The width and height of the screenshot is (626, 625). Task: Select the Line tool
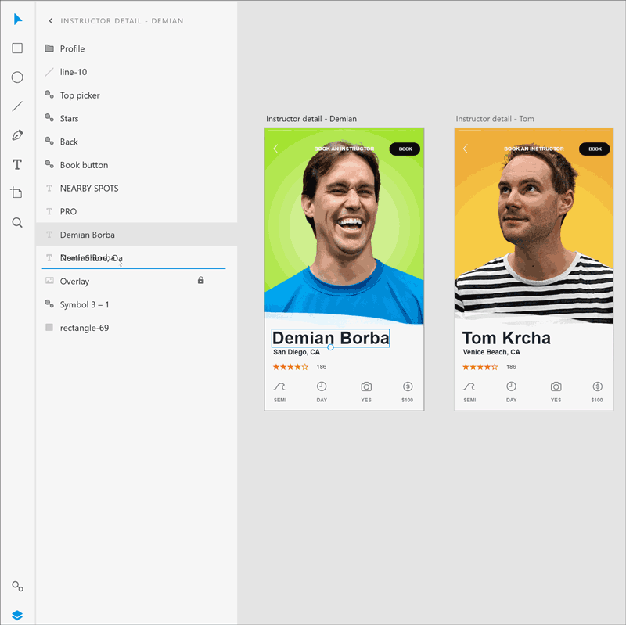pos(17,106)
